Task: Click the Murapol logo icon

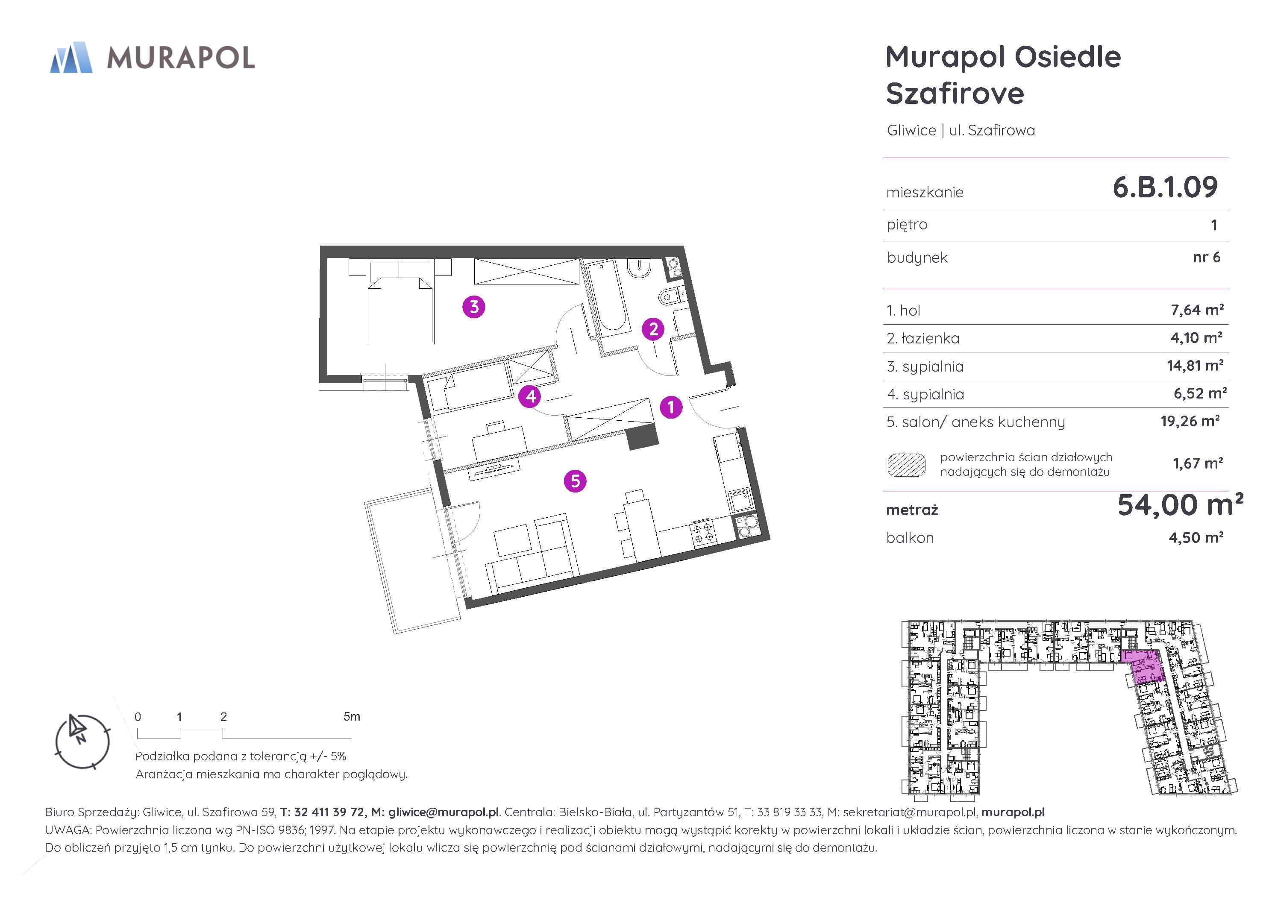Action: [71, 58]
